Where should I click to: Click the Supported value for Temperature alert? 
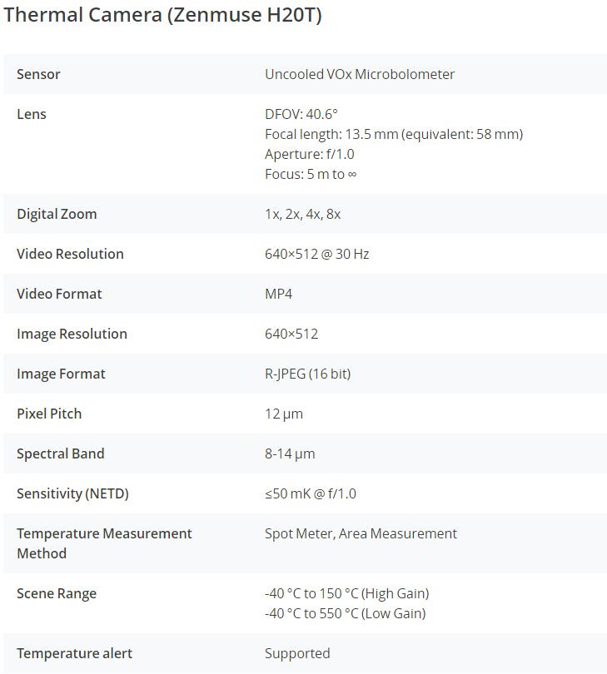point(298,654)
